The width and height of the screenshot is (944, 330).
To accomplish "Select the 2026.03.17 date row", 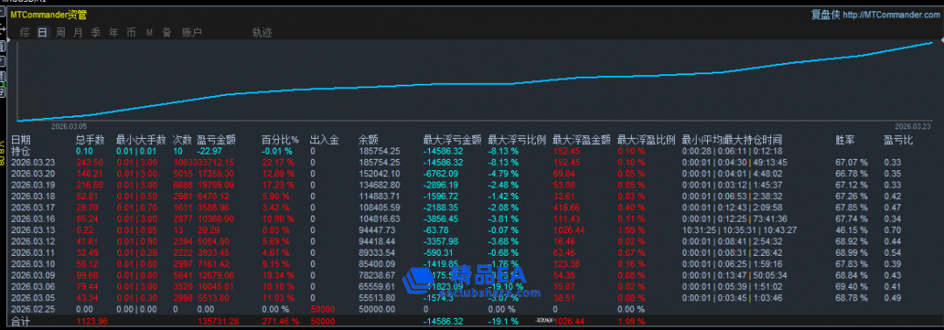I will tap(32, 208).
